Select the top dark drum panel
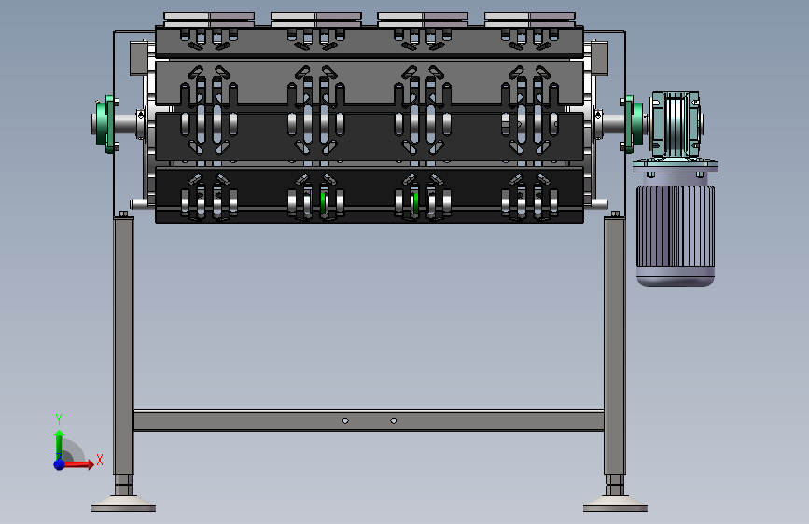809x524 pixels. [x=370, y=42]
